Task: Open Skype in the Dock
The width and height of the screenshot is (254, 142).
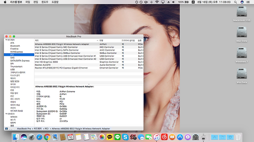Action: (125, 137)
